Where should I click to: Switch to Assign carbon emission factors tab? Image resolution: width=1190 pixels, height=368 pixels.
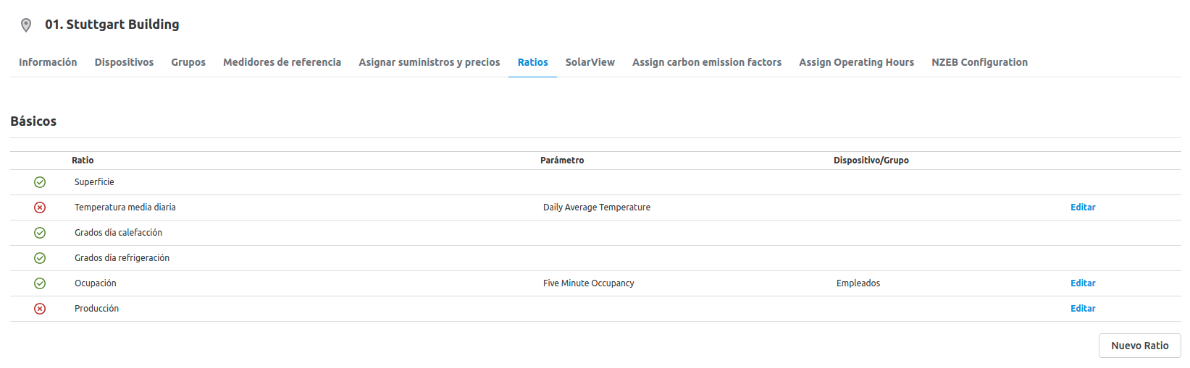click(707, 62)
